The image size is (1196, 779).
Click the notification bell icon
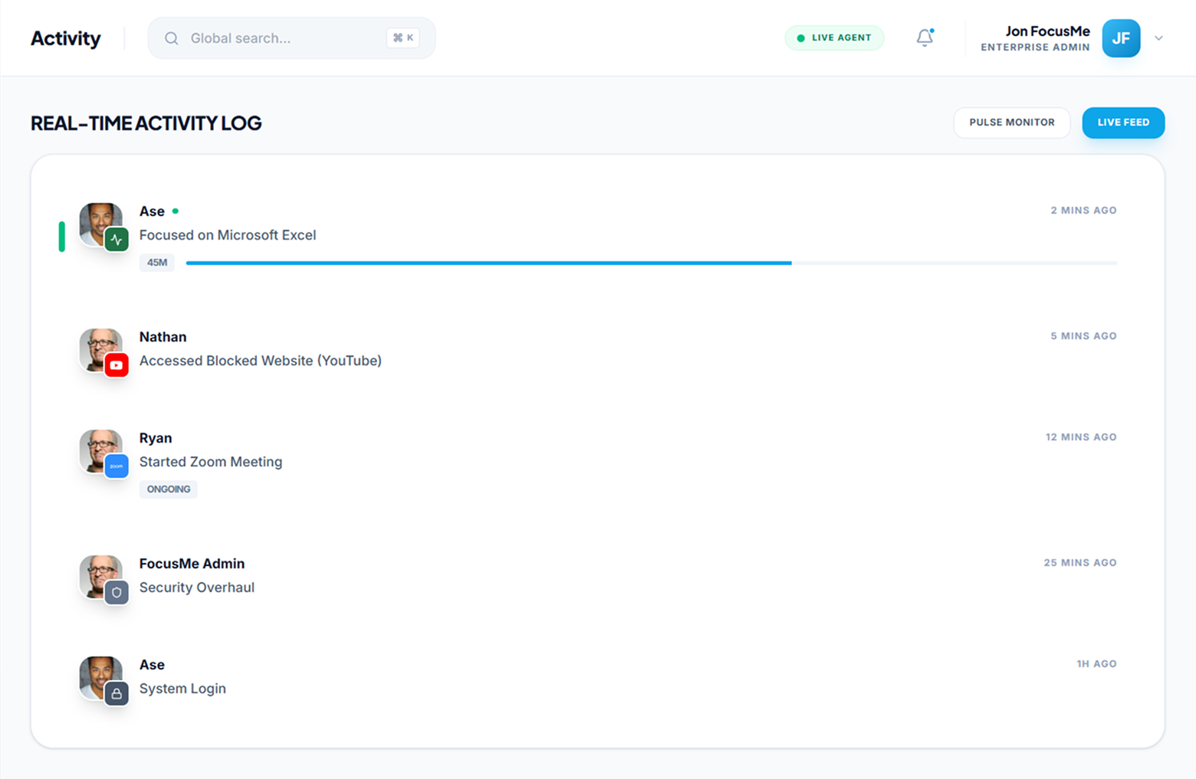pos(925,38)
